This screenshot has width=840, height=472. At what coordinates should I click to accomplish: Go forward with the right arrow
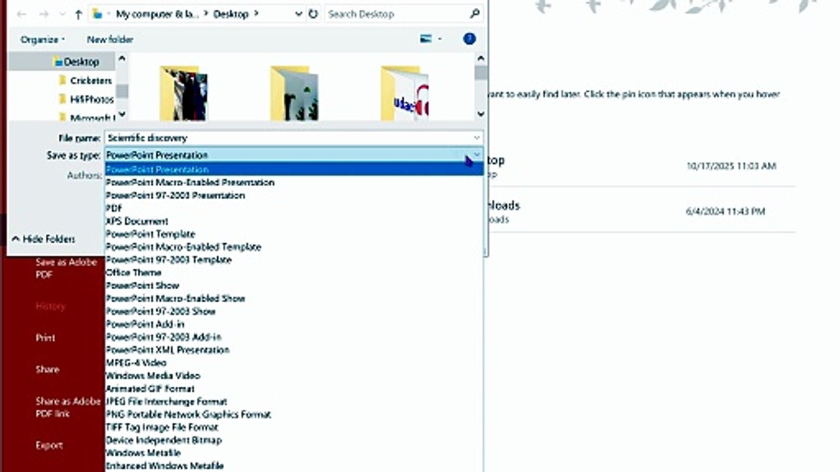pos(44,14)
